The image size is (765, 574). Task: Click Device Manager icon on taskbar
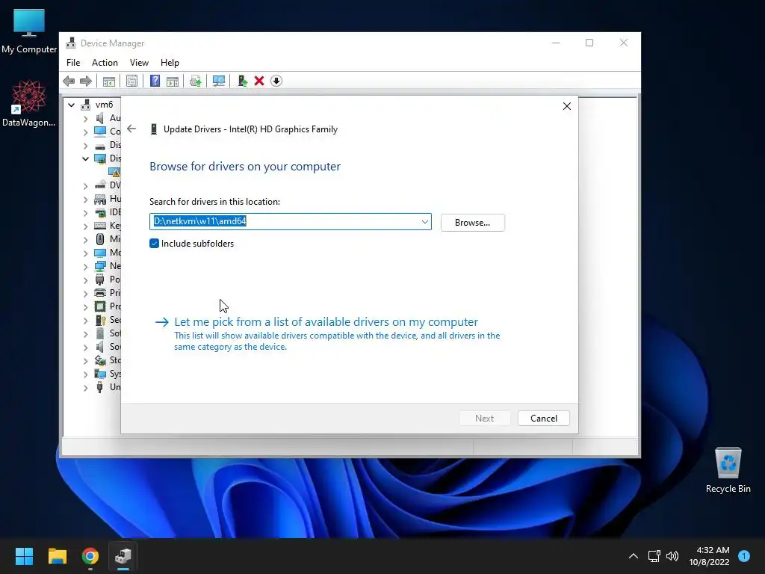coord(123,556)
